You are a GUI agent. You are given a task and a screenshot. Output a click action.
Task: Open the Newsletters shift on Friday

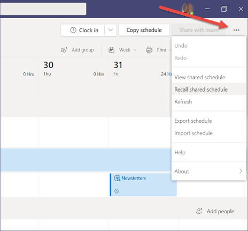click(x=143, y=185)
